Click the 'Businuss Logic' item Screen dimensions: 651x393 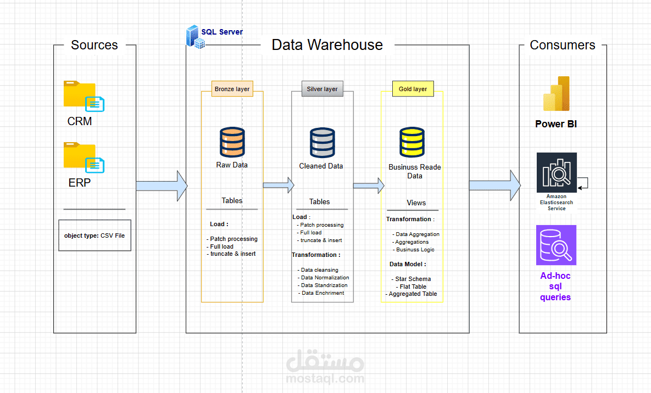414,250
